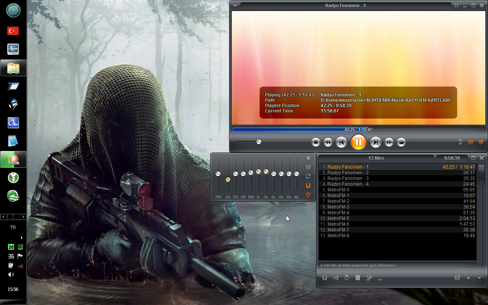Viewport: 488px width, 305px height.
Task: Click the '13 files' playlist header
Action: pyautogui.click(x=376, y=158)
